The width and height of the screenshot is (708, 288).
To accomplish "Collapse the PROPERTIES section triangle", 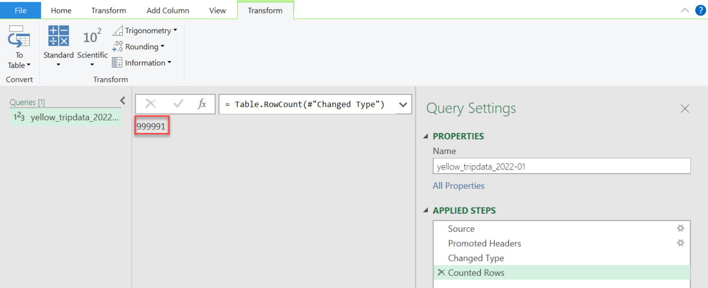I will pyautogui.click(x=426, y=136).
